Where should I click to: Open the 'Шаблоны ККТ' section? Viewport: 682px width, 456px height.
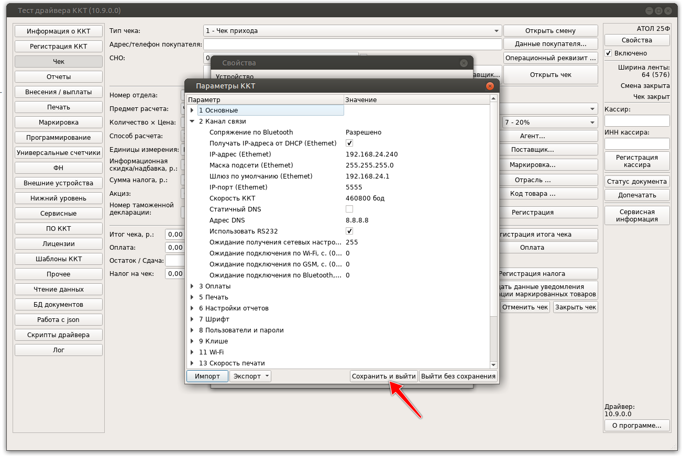click(59, 259)
